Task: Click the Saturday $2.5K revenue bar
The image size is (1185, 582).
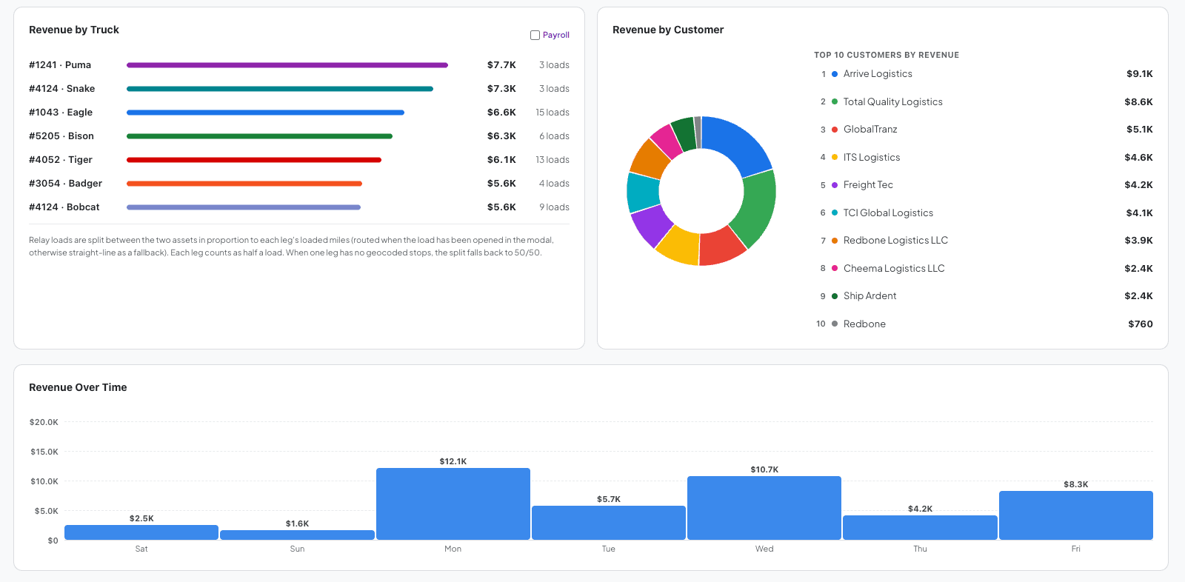Action: coord(141,532)
